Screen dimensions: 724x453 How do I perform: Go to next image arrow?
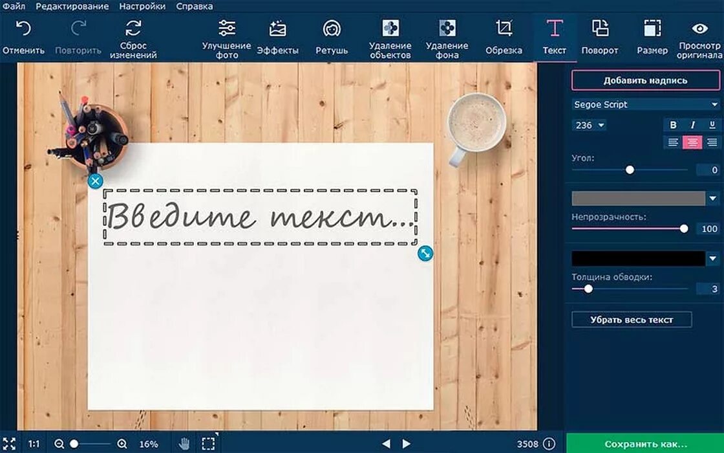click(407, 444)
